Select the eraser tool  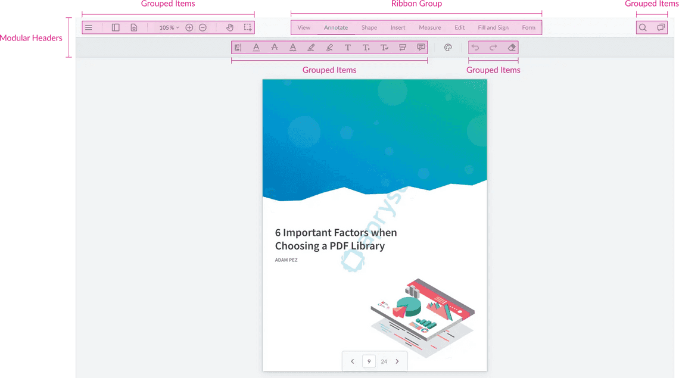(512, 48)
